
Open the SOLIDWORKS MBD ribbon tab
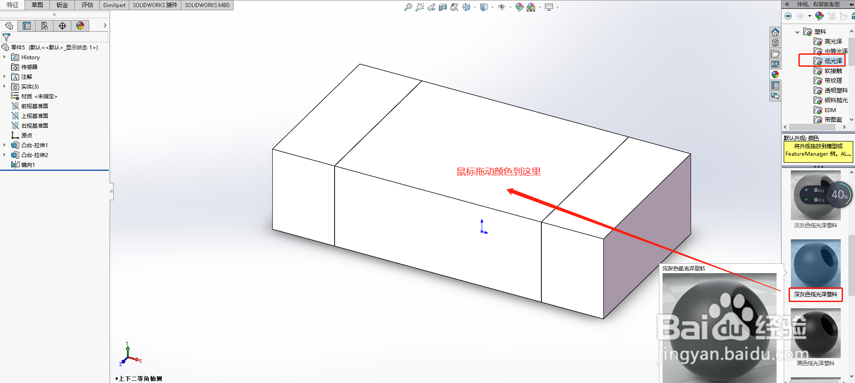(x=207, y=5)
